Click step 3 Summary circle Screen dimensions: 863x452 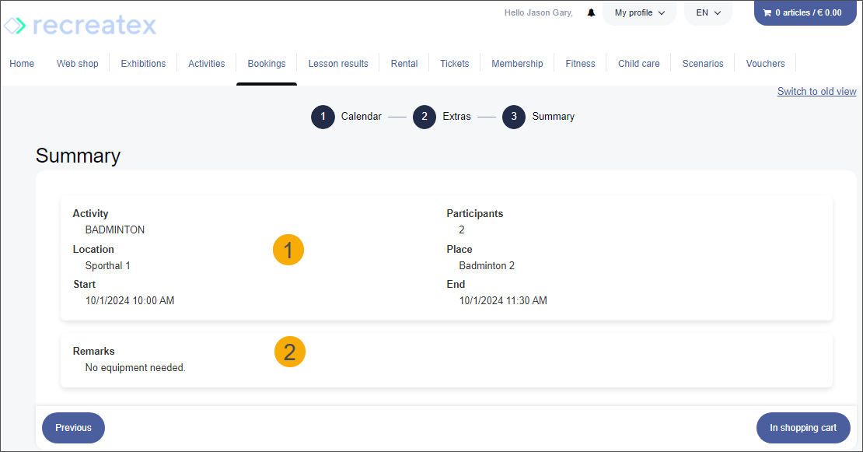514,117
